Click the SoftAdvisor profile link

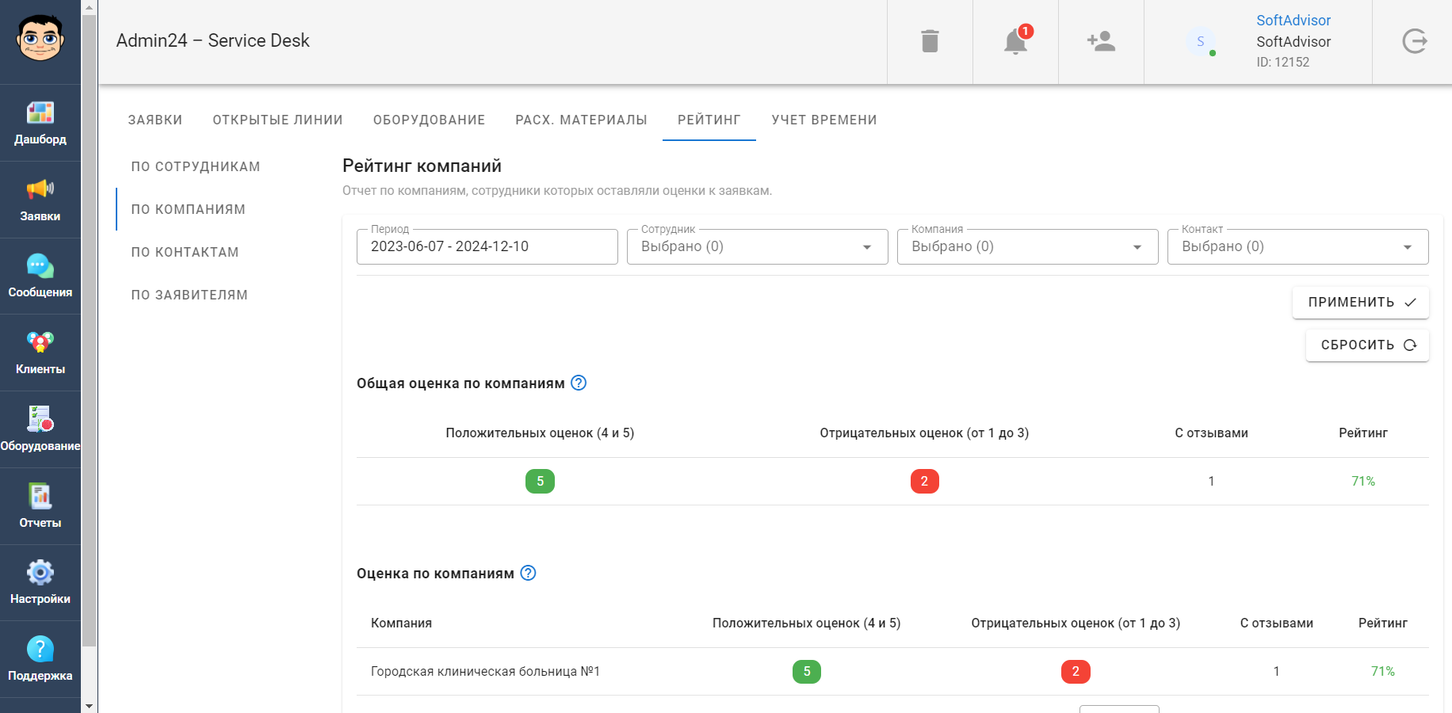tap(1293, 21)
